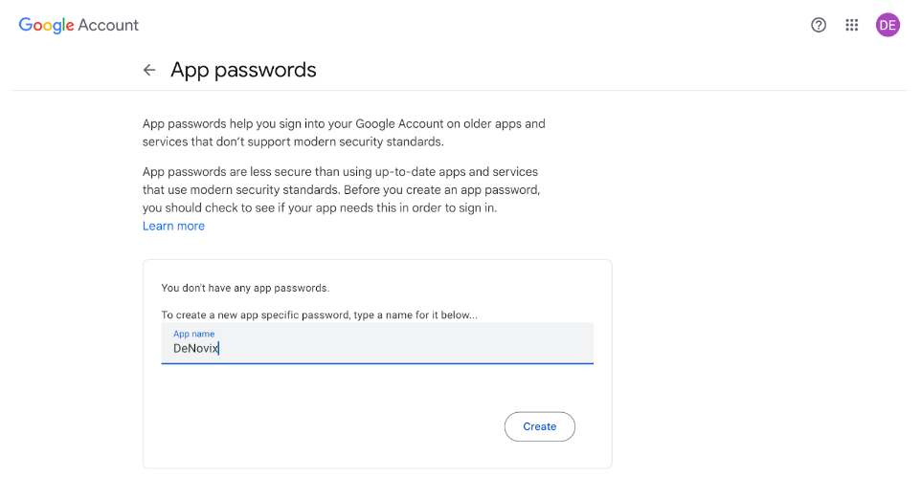Image resolution: width=921 pixels, height=477 pixels.
Task: Open the Learn more link
Action: (174, 226)
